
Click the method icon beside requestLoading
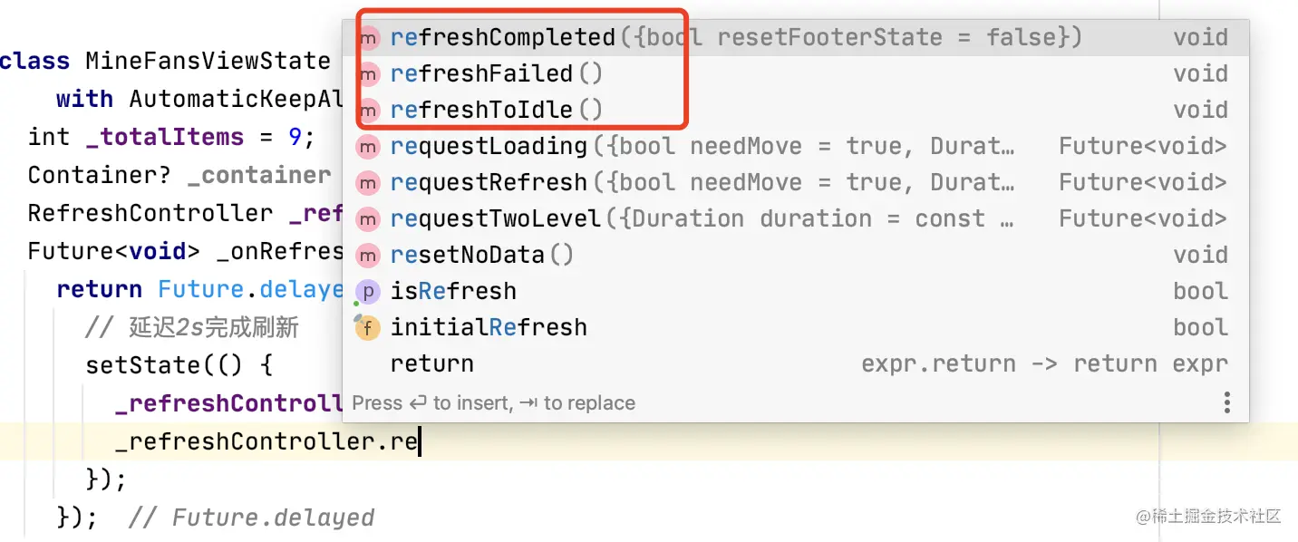point(367,147)
